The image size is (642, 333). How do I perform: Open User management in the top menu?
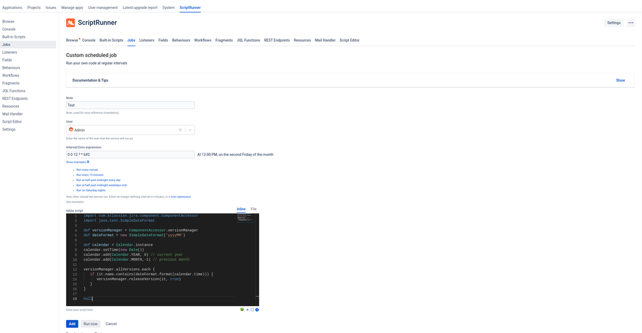(x=103, y=8)
